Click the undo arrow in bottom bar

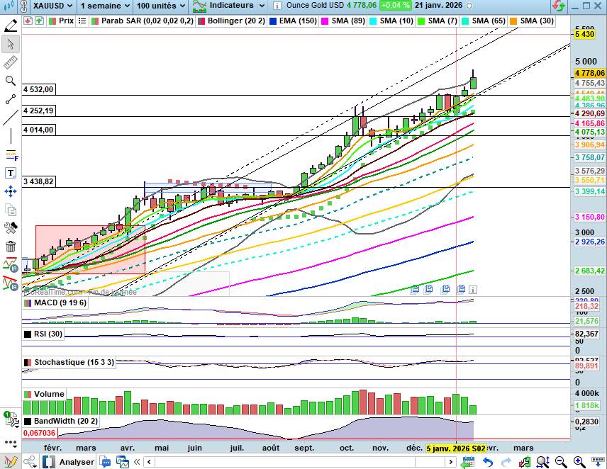click(x=488, y=462)
